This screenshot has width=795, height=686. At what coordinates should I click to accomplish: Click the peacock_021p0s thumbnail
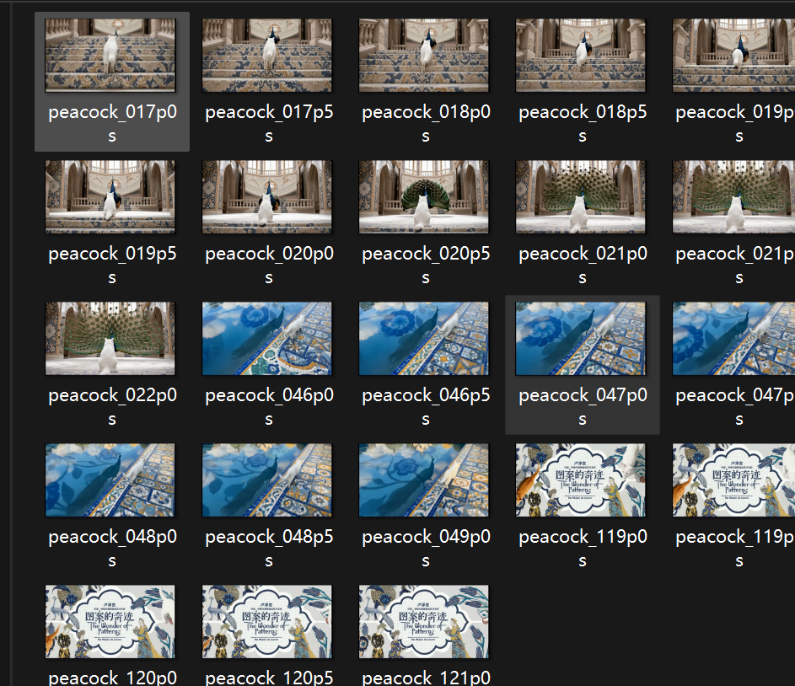point(581,197)
